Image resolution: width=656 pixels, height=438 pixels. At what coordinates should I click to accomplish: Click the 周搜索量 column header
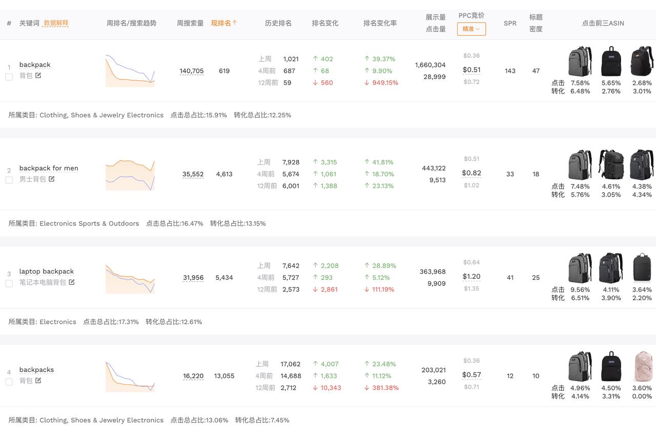190,23
